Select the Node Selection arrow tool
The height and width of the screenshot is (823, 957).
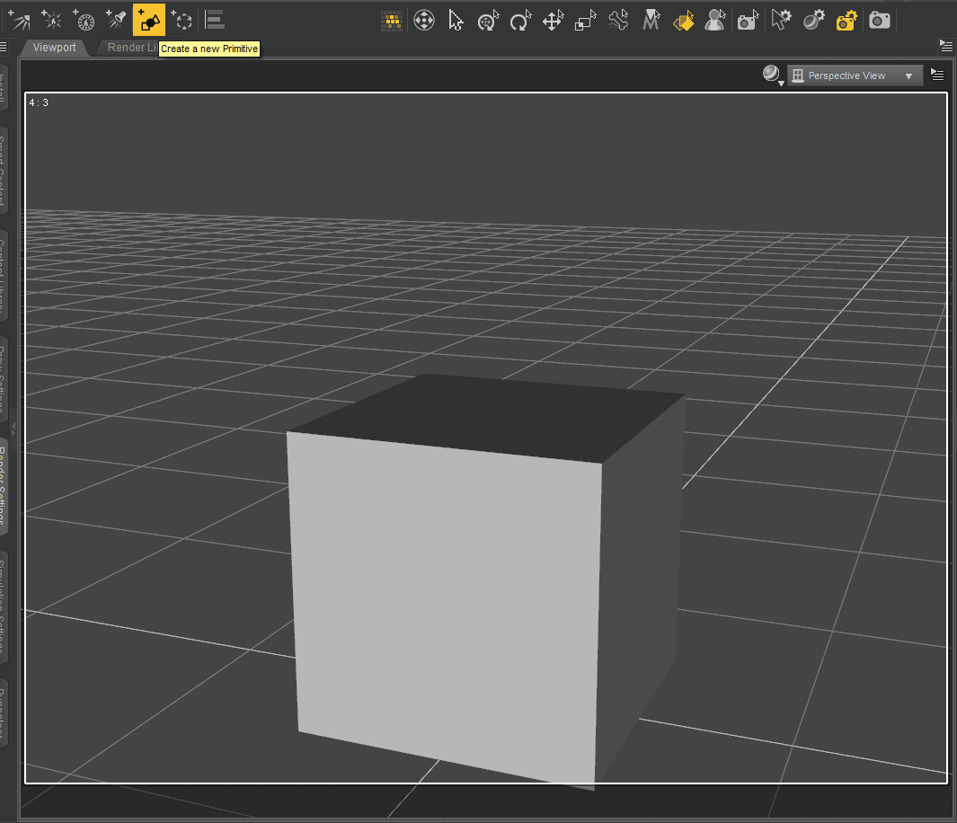point(456,19)
